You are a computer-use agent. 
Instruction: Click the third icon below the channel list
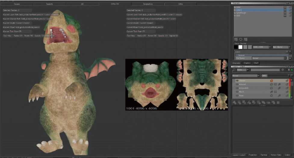[x=246, y=39]
